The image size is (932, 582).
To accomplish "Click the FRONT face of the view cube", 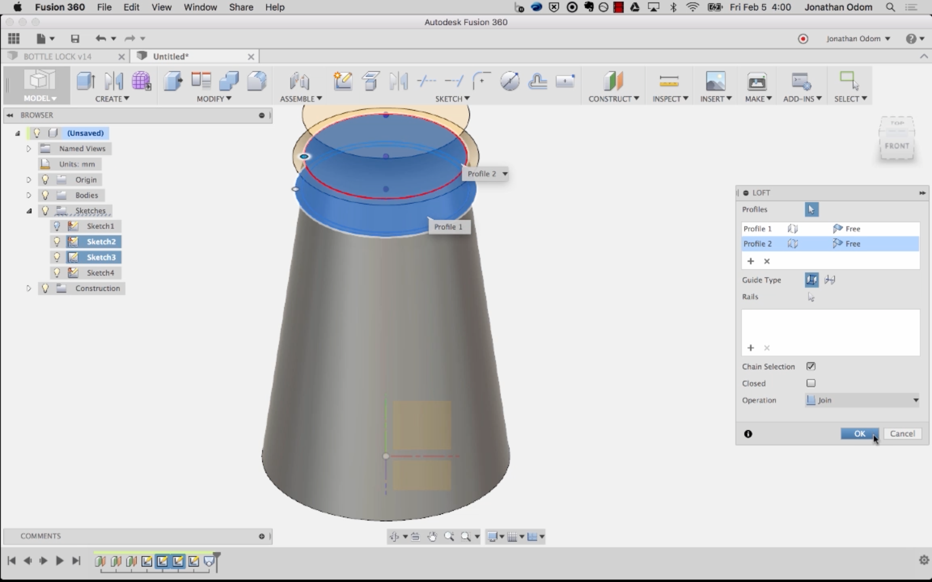I will [x=896, y=146].
